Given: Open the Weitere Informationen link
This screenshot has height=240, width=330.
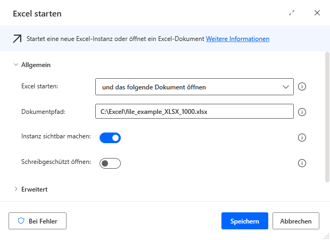Looking at the screenshot, I should pyautogui.click(x=237, y=39).
